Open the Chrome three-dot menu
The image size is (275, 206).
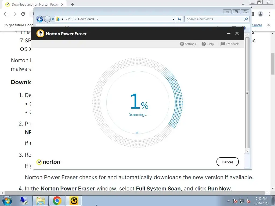[269, 14]
